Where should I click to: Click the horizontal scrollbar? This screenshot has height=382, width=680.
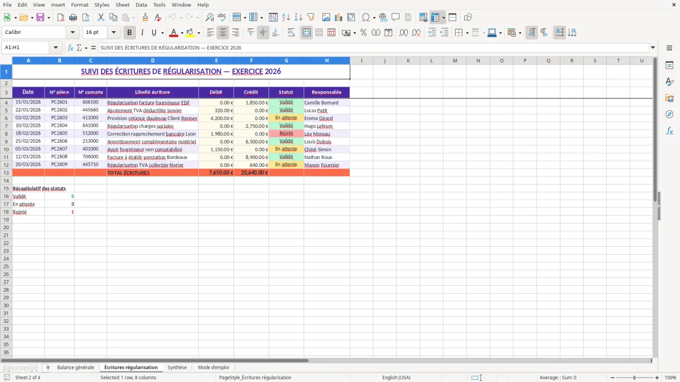[x=154, y=360]
